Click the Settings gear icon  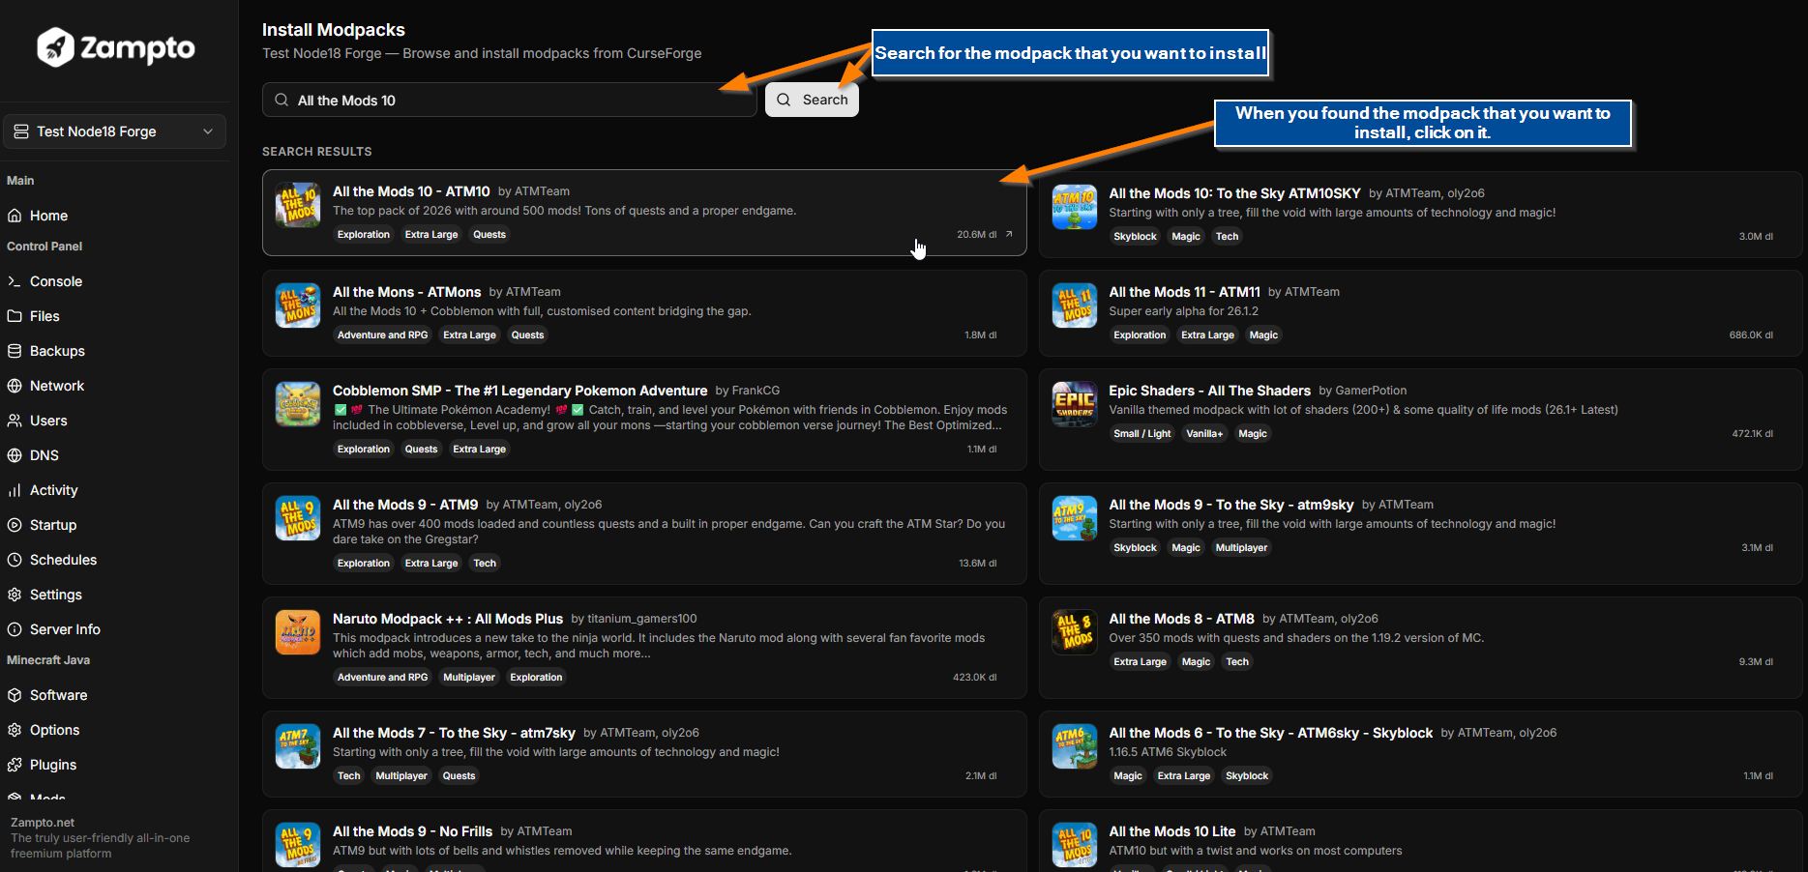15,595
